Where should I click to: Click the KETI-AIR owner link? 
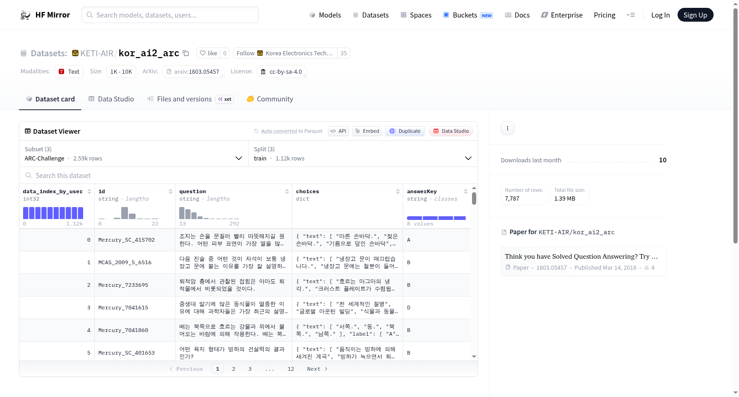coord(97,53)
